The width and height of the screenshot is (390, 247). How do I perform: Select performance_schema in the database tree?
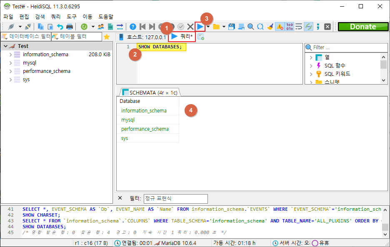point(47,71)
